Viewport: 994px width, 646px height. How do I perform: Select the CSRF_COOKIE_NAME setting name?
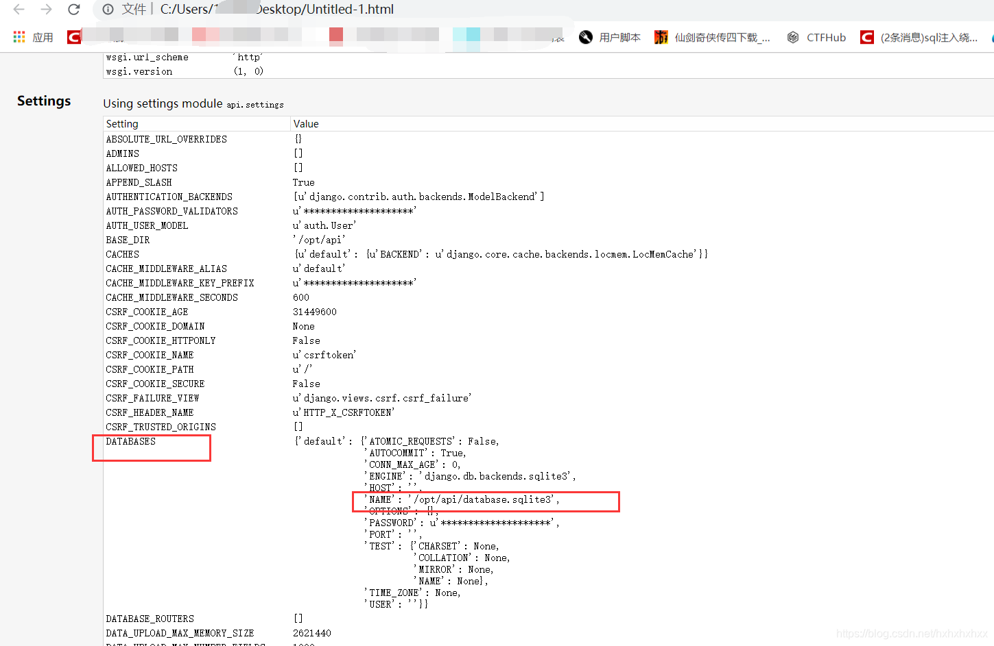pos(150,355)
